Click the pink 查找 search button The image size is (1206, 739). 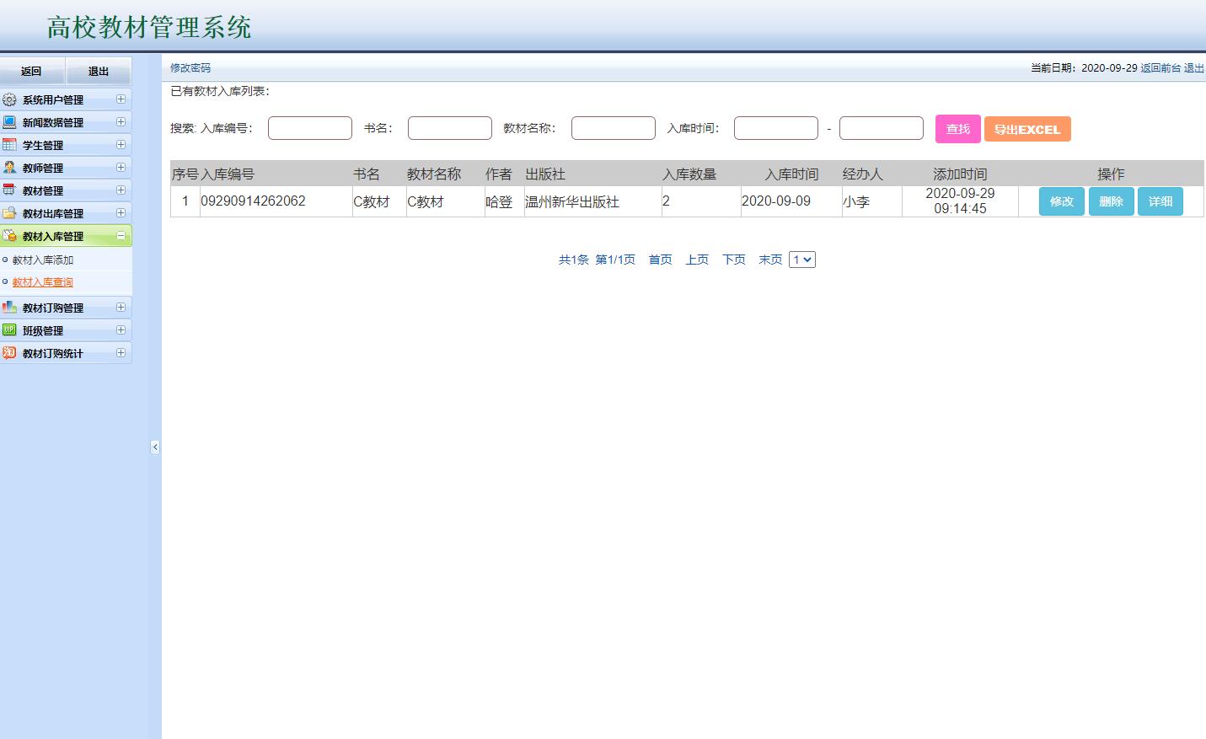pyautogui.click(x=957, y=128)
